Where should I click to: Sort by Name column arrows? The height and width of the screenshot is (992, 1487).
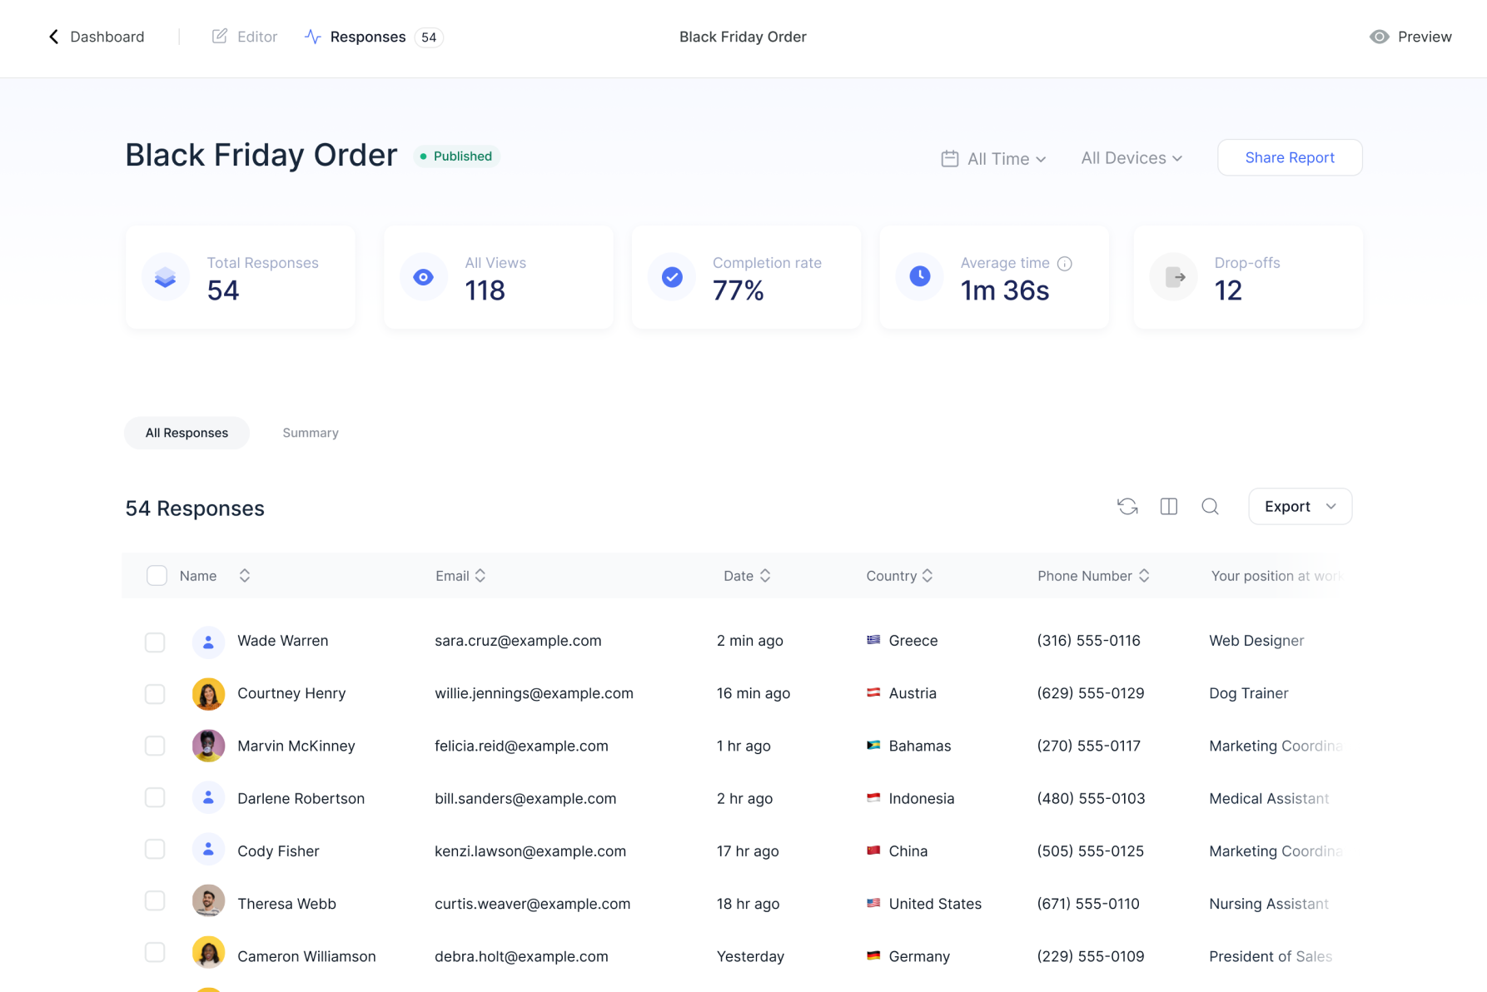click(244, 575)
